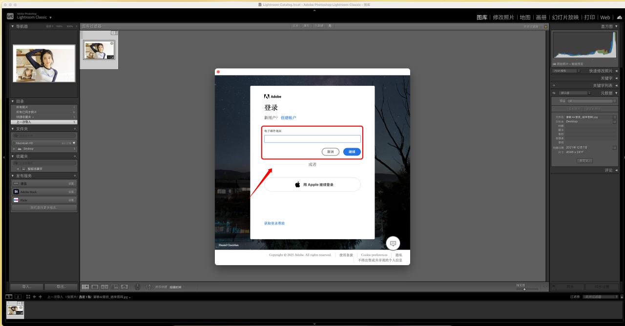The height and width of the screenshot is (326, 625).
Task: Open filmstrip grid shortcut icon
Action: pyautogui.click(x=28, y=297)
